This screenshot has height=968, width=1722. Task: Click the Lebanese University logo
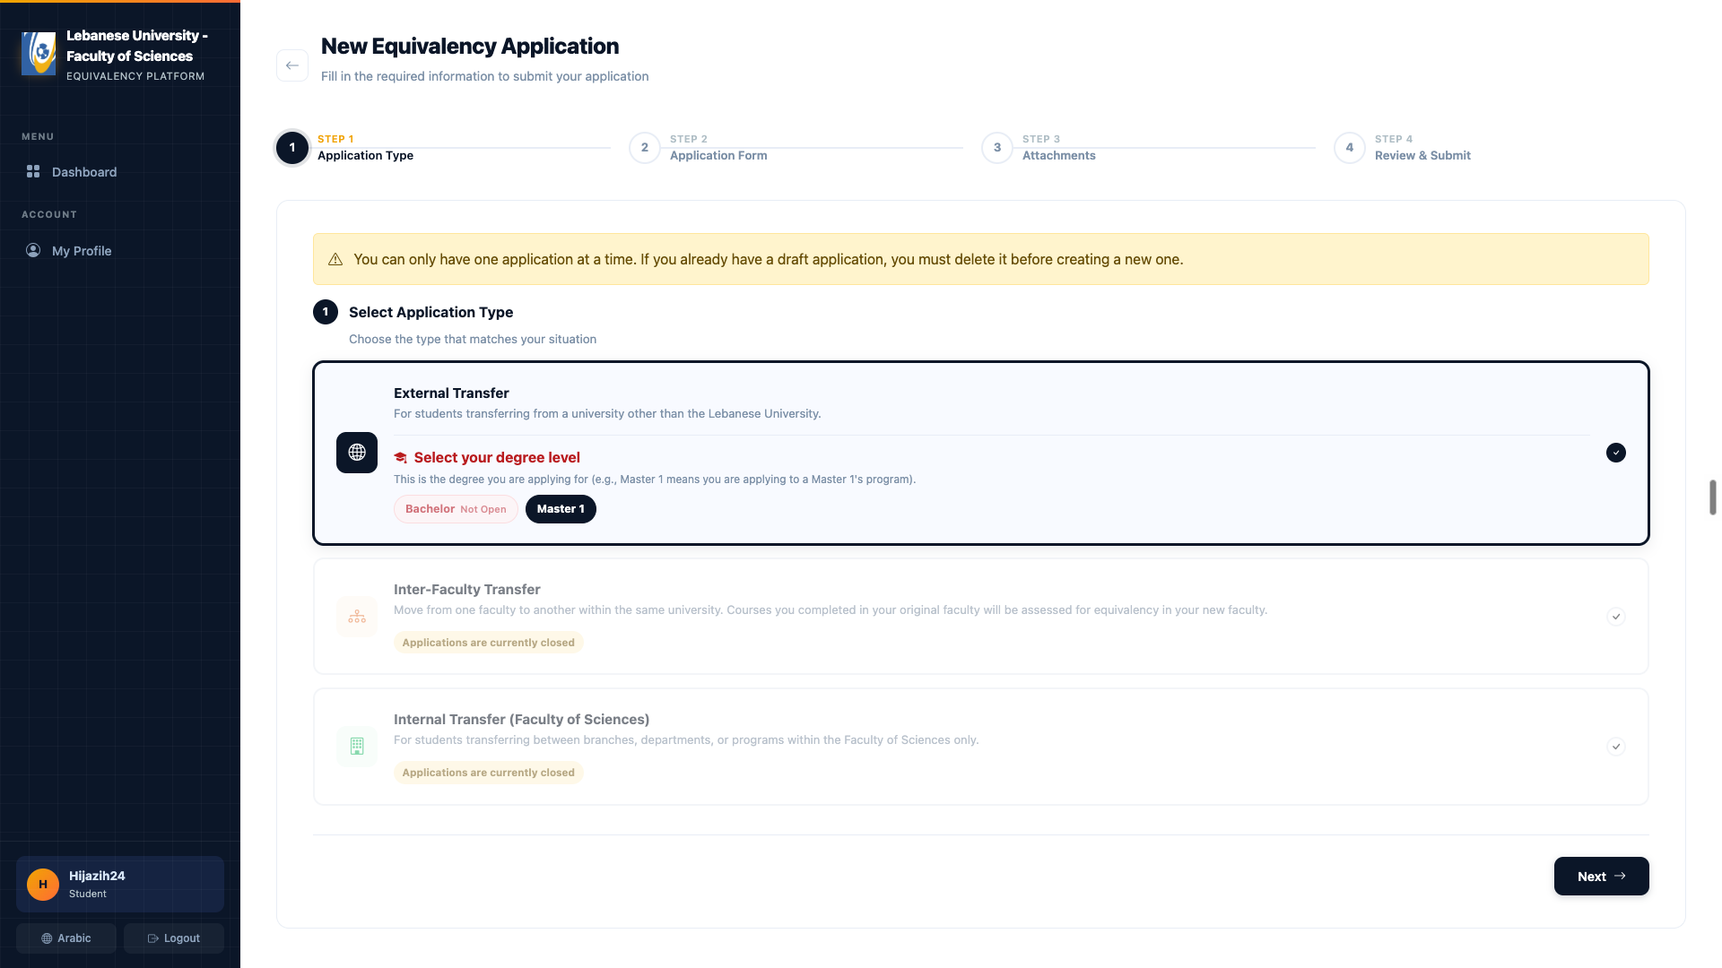pos(39,54)
